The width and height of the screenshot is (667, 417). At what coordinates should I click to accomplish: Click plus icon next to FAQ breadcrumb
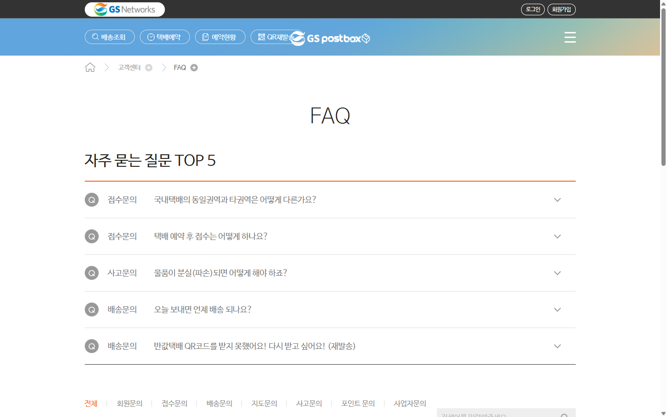194,68
